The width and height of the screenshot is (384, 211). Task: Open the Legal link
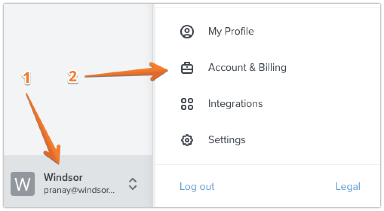(348, 187)
